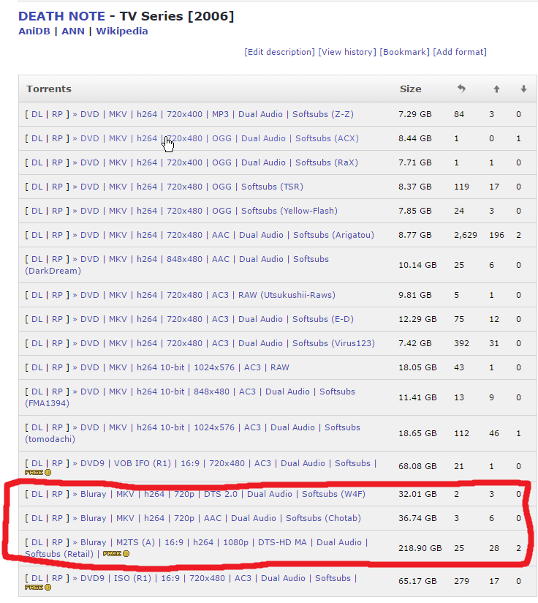The width and height of the screenshot is (538, 603).
Task: Click the 2,629 snatches value
Action: point(466,235)
